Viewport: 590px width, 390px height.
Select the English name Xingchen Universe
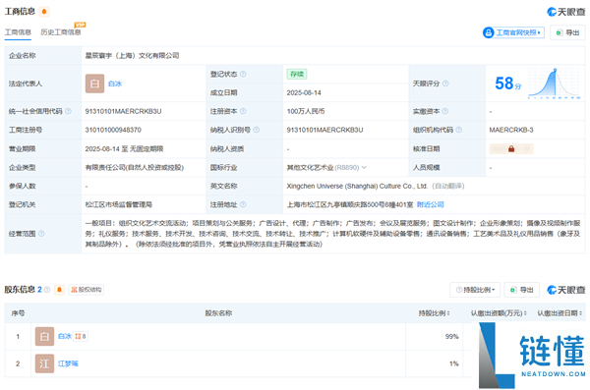pos(357,186)
